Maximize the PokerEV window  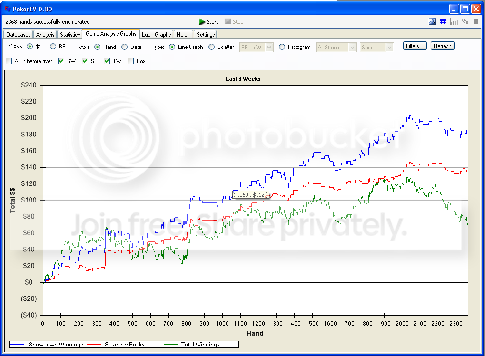tap(465, 9)
